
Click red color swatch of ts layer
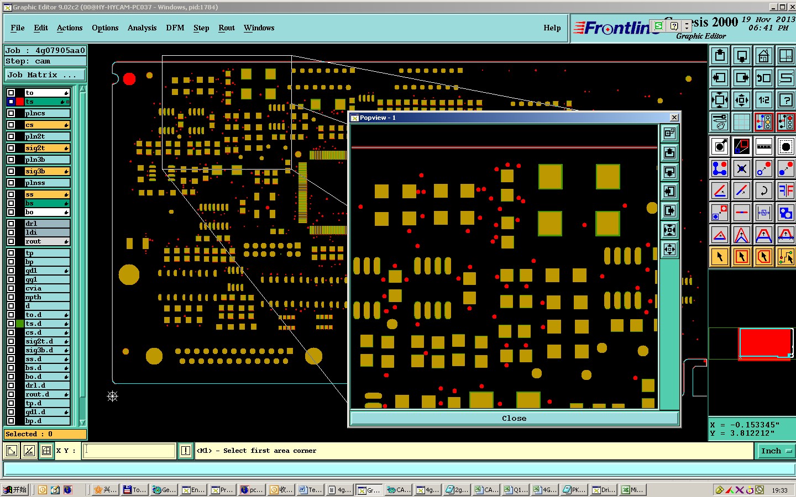coord(20,102)
